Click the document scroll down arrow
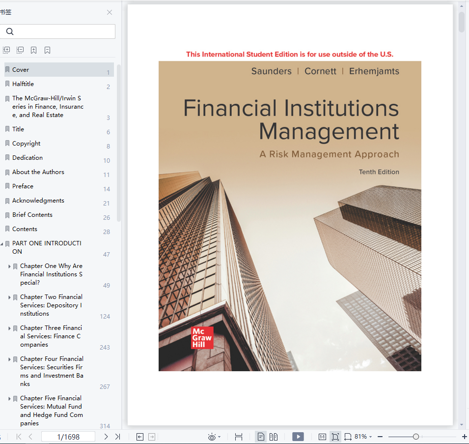This screenshot has height=444, width=469. [462, 424]
